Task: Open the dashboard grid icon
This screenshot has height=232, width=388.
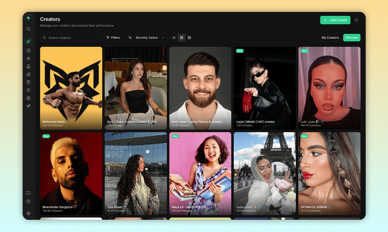Action: (x=28, y=50)
